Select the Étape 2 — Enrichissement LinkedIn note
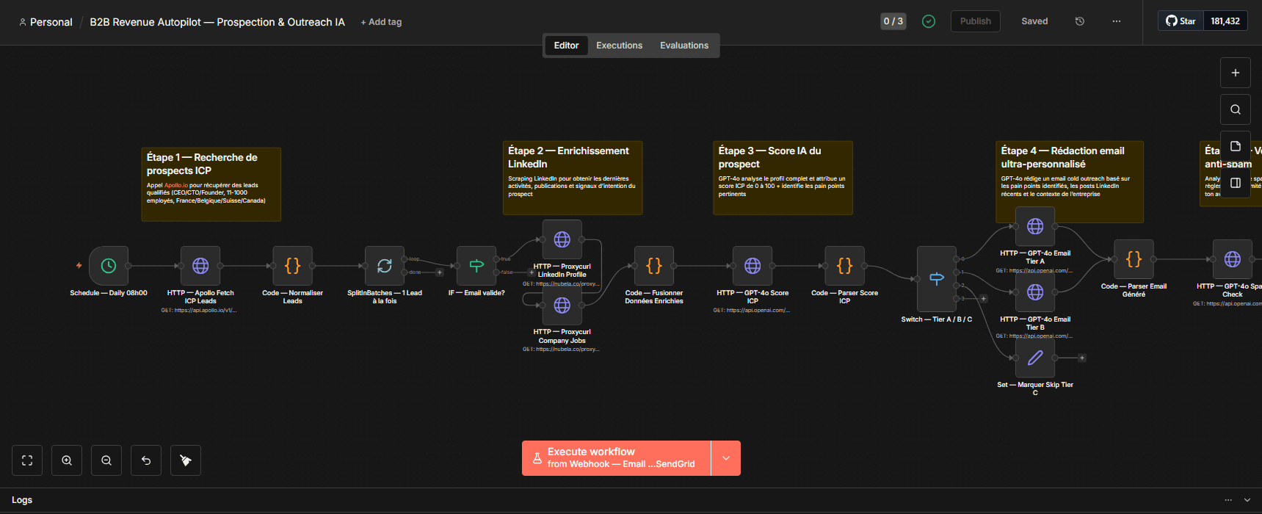The height and width of the screenshot is (514, 1262). (573, 178)
